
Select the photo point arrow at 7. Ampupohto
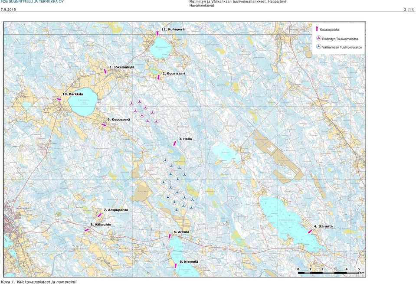(x=99, y=215)
